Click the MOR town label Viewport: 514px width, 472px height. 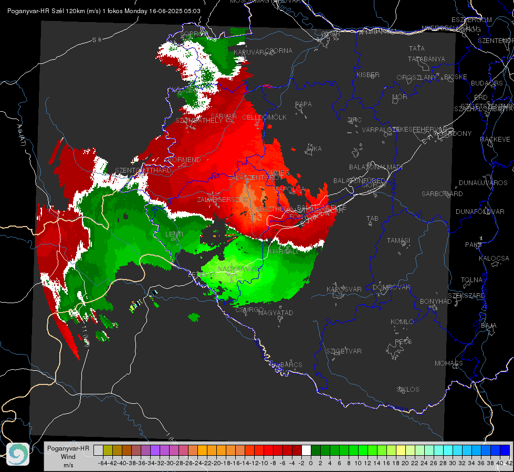point(400,97)
